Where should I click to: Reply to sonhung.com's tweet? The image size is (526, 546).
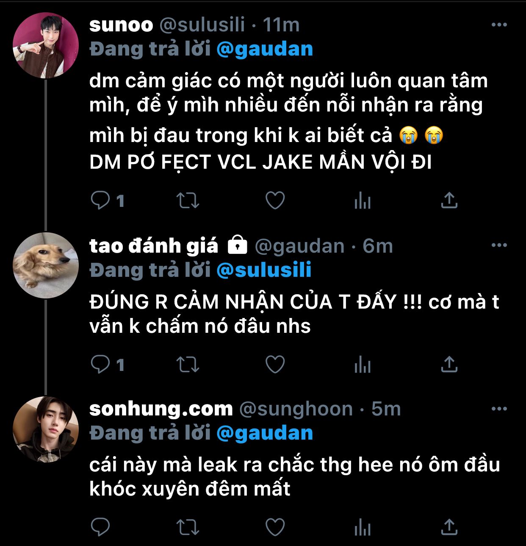coord(100,527)
